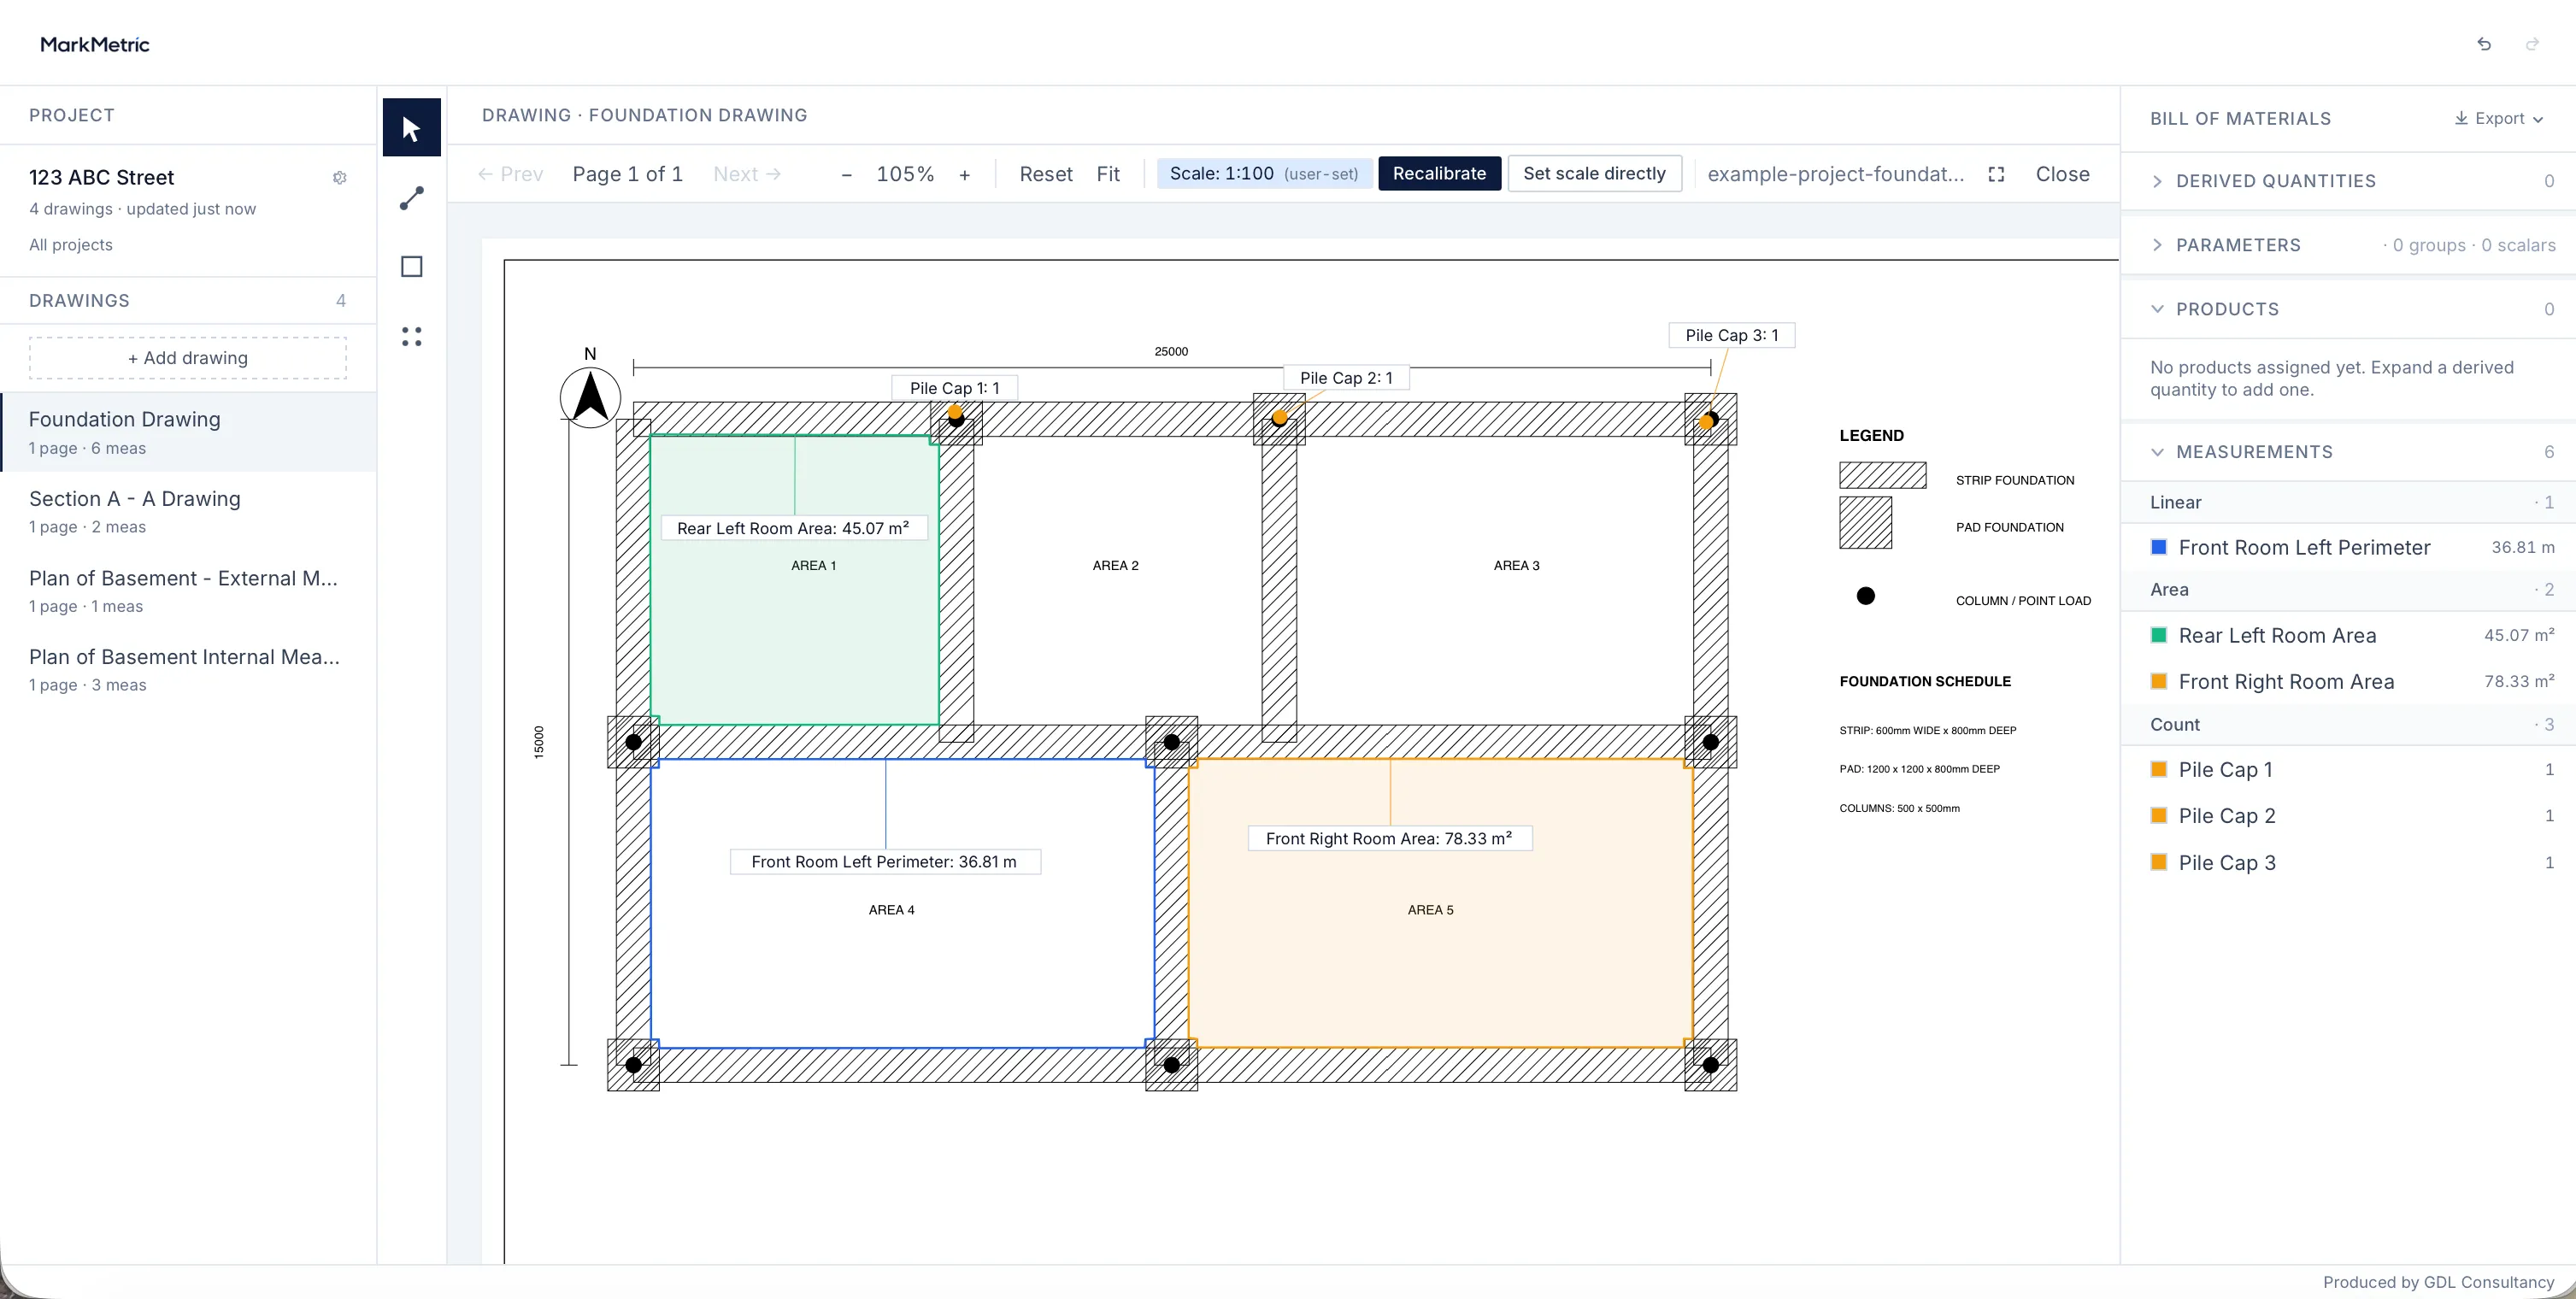Open Plan of Basement Internal Measurements drawing
This screenshot has width=2576, height=1299.
(189, 669)
